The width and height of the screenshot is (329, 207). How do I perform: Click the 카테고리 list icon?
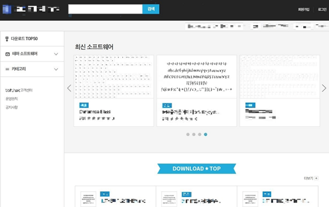[x=7, y=69]
